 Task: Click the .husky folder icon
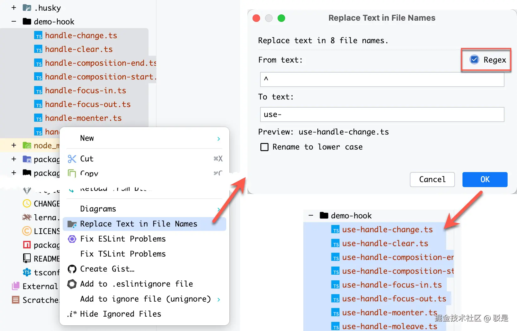click(27, 8)
